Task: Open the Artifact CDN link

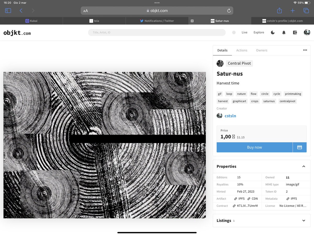Action: [253, 199]
